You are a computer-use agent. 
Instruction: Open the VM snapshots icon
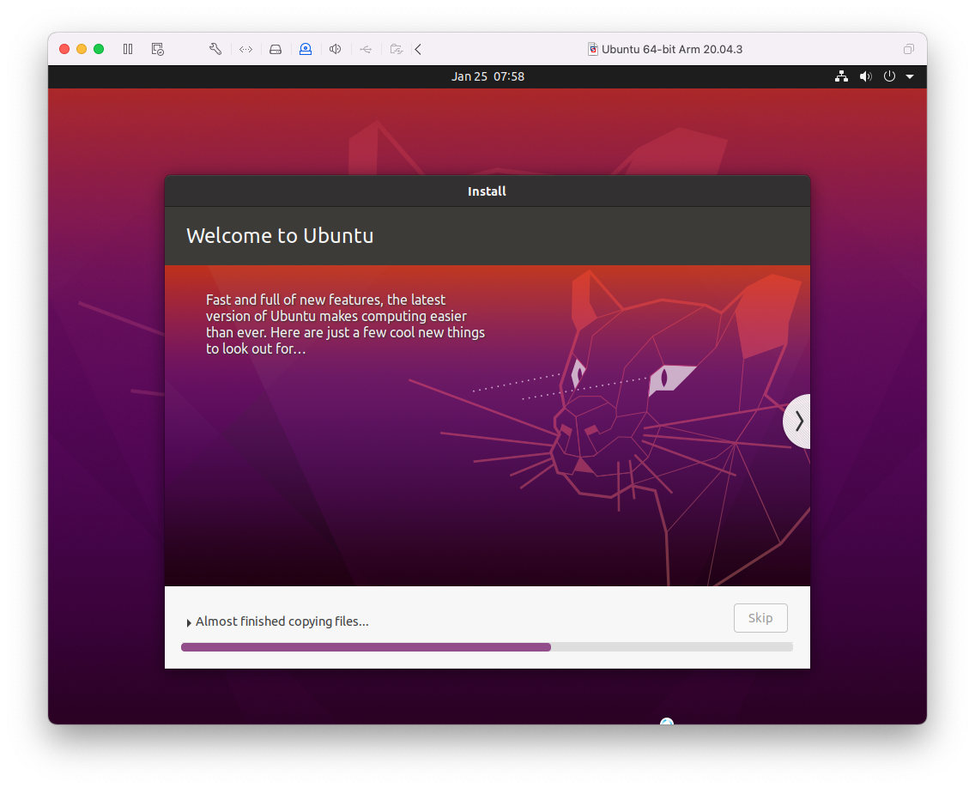[x=158, y=49]
